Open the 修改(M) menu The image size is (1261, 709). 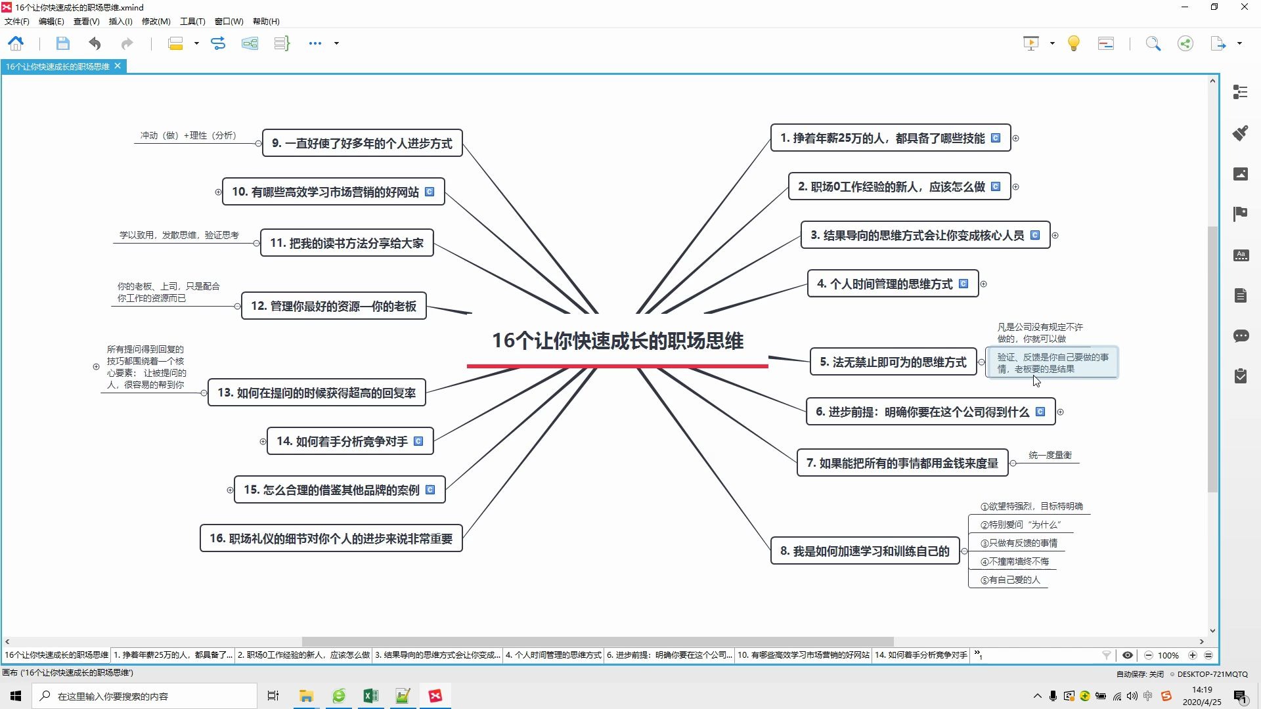point(156,22)
